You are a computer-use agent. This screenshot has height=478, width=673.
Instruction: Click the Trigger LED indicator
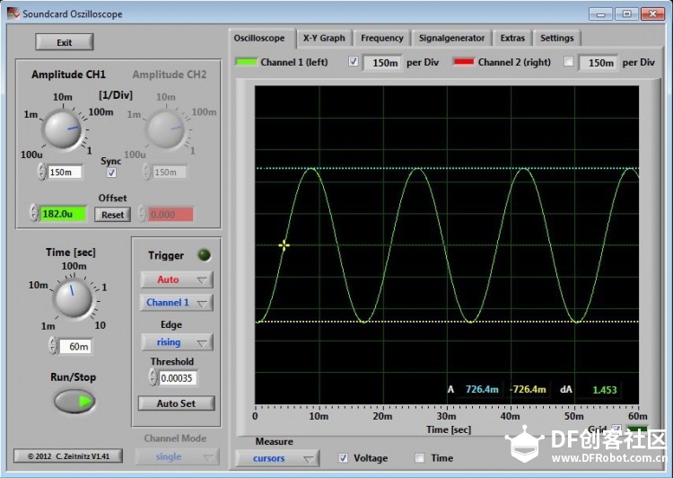coord(205,255)
